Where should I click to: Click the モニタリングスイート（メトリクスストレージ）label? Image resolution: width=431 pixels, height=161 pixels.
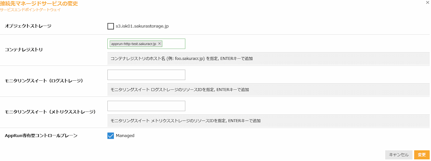pyautogui.click(x=50, y=112)
